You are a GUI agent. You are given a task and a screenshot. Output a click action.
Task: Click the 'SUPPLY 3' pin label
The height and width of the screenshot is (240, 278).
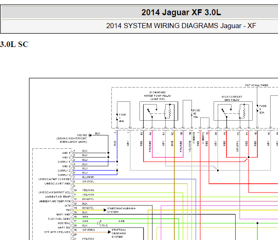64,175
